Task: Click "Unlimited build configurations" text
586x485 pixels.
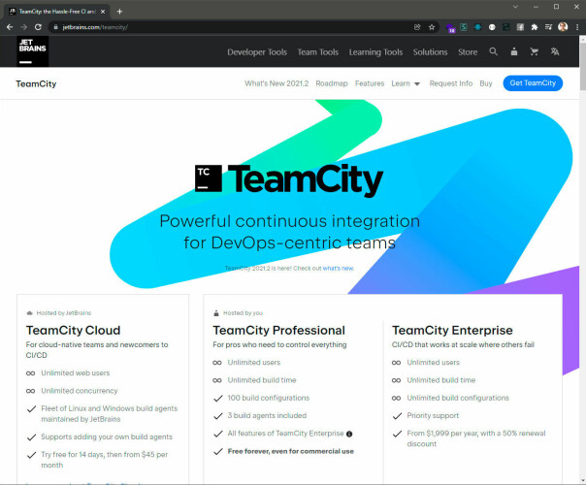Action: 458,398
